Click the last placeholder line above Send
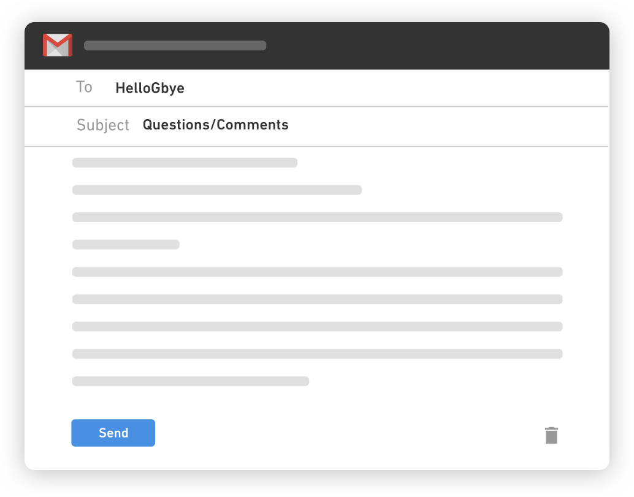Viewport: 634px width, 497px height. pos(191,380)
